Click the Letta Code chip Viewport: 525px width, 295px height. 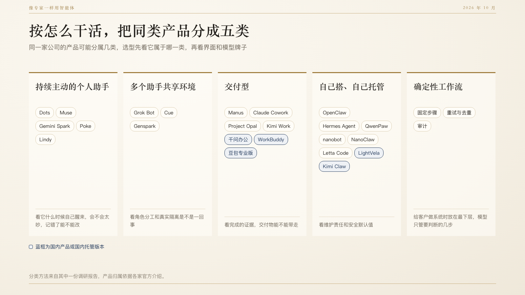(x=336, y=153)
